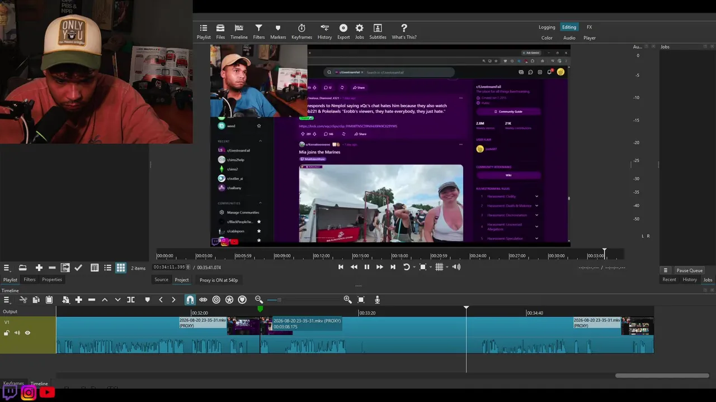This screenshot has height=402, width=716.
Task: Open the Filters panel from the main toolbar
Action: coord(258,32)
